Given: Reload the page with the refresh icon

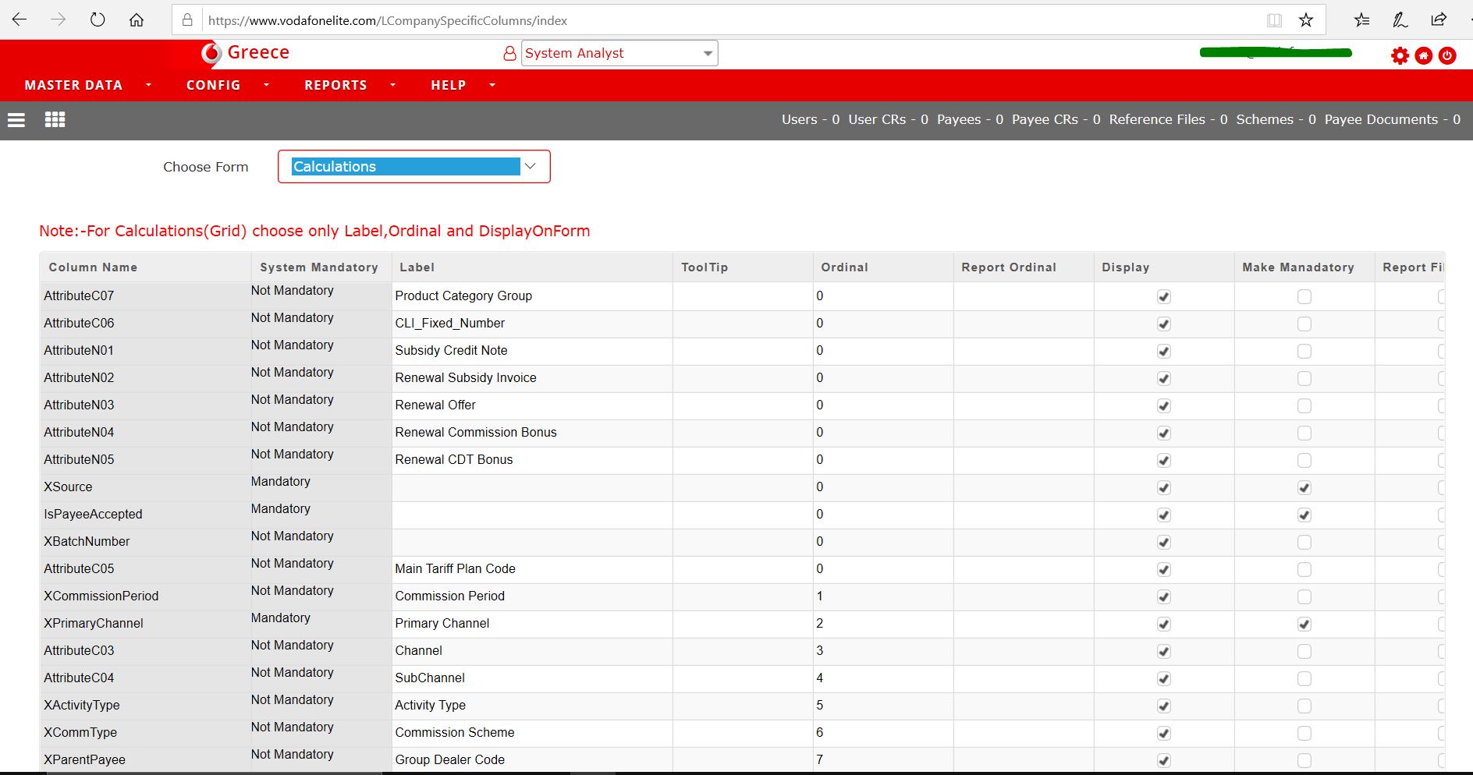Looking at the screenshot, I should click(x=98, y=19).
